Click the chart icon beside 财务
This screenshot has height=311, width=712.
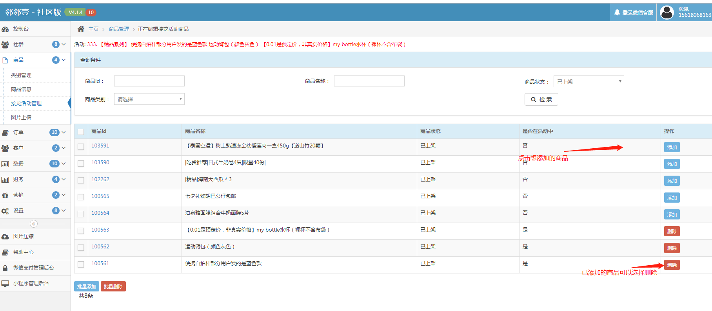coord(5,180)
